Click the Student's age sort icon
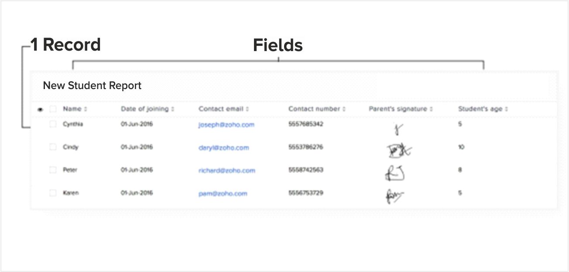 [507, 109]
